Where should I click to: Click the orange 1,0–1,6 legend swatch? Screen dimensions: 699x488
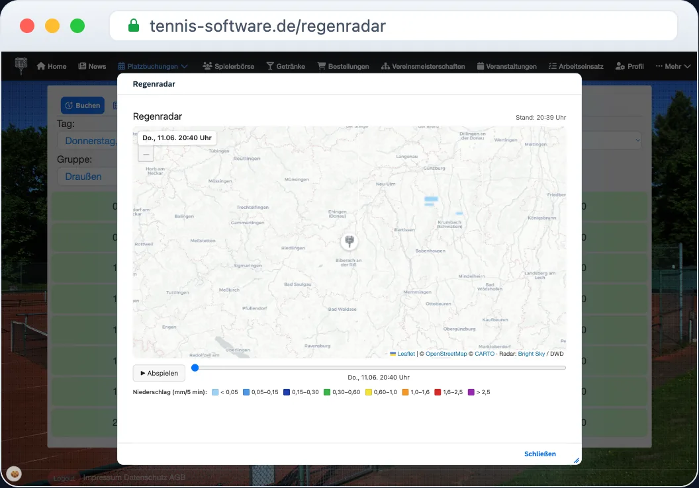pos(405,392)
